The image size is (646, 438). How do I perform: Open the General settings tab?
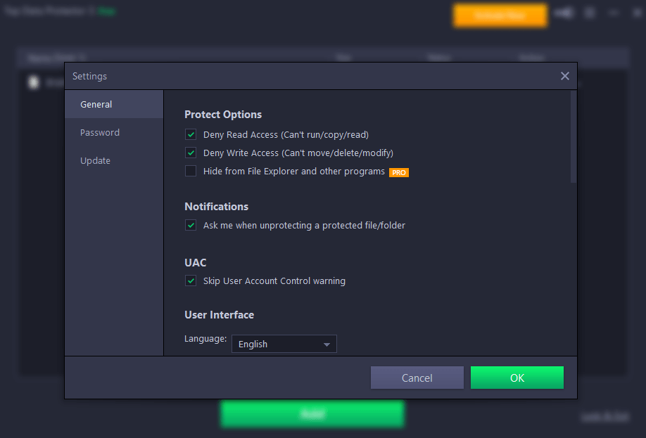(96, 105)
